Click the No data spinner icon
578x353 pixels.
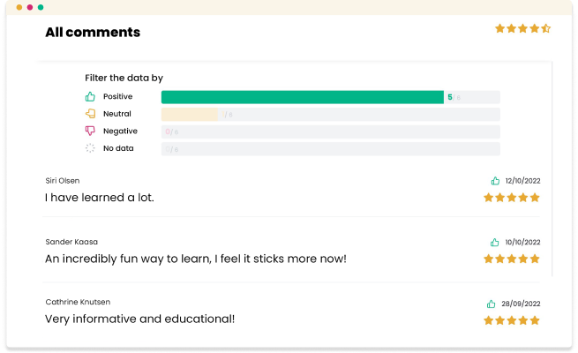(90, 148)
